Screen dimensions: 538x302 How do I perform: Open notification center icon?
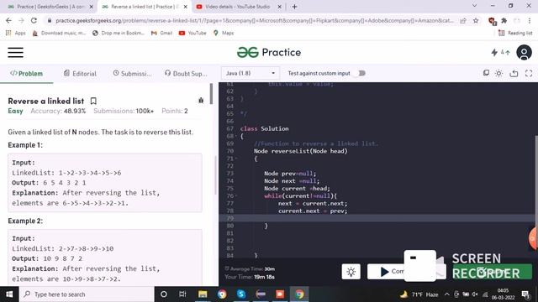(525, 294)
